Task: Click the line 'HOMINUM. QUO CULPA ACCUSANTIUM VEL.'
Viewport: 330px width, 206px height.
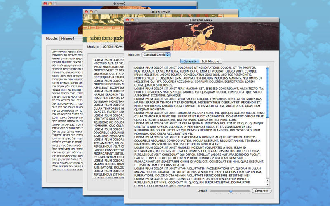Action: click(x=164, y=133)
